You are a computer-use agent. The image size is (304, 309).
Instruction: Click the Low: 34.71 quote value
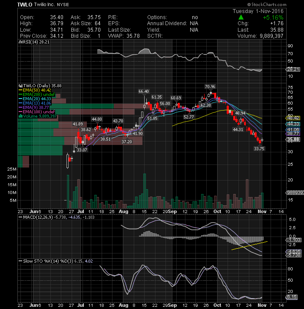click(x=56, y=30)
